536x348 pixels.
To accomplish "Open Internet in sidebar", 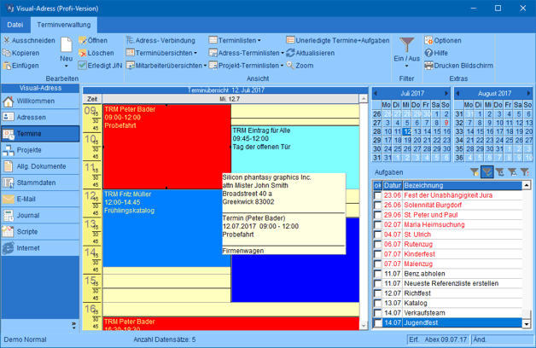I will pos(40,248).
